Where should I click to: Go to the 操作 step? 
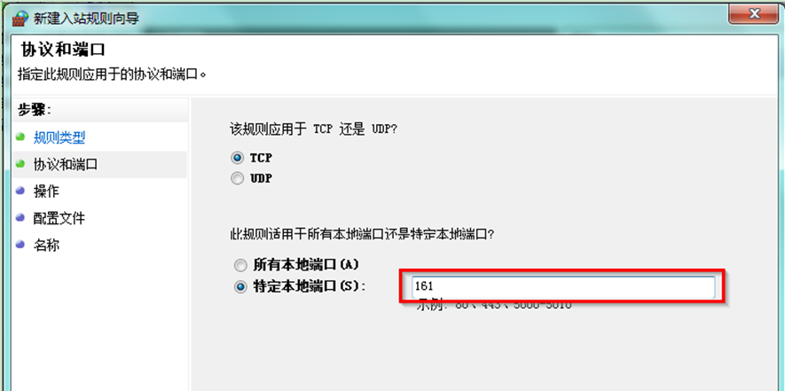(46, 192)
